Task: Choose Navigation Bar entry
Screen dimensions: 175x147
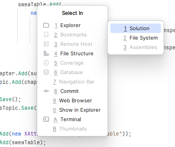Action: (x=72, y=82)
